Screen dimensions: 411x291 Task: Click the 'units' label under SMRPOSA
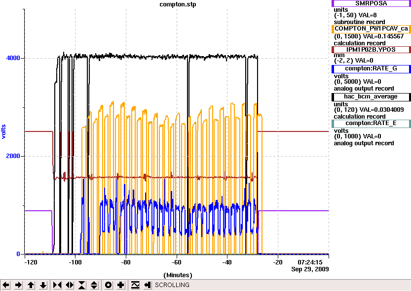(x=341, y=10)
